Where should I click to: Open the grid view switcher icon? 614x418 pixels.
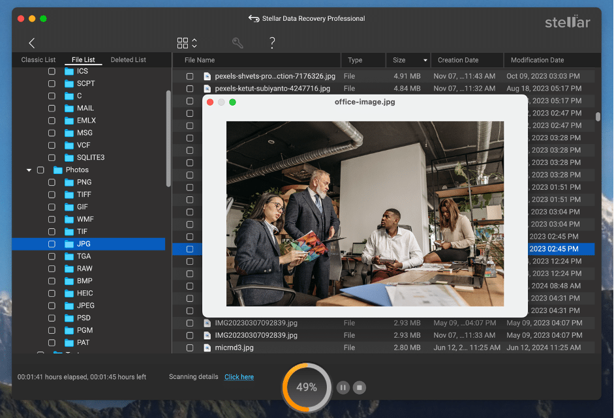183,43
